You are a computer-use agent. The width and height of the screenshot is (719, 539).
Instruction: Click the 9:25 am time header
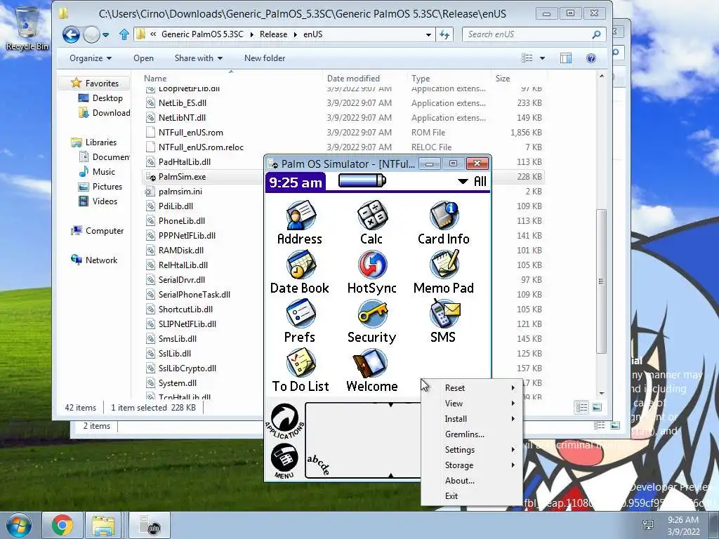tap(296, 182)
